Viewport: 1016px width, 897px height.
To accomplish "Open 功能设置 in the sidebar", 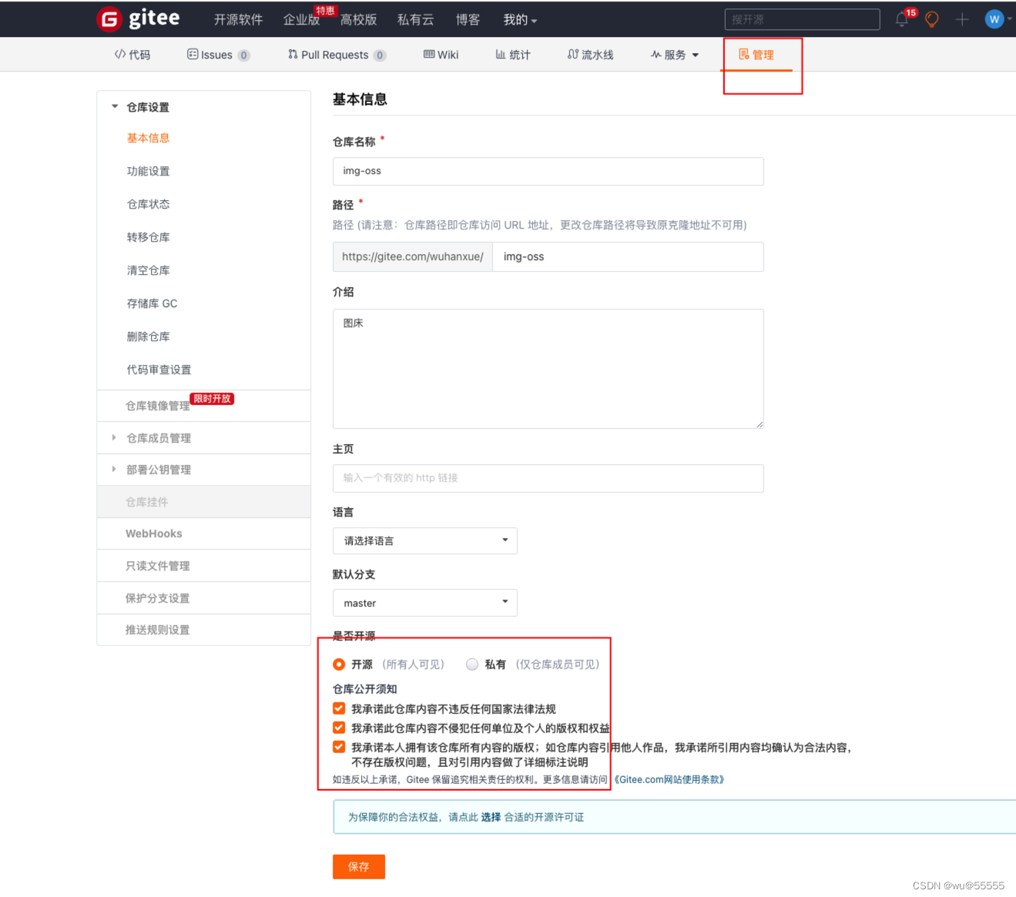I will (x=148, y=171).
